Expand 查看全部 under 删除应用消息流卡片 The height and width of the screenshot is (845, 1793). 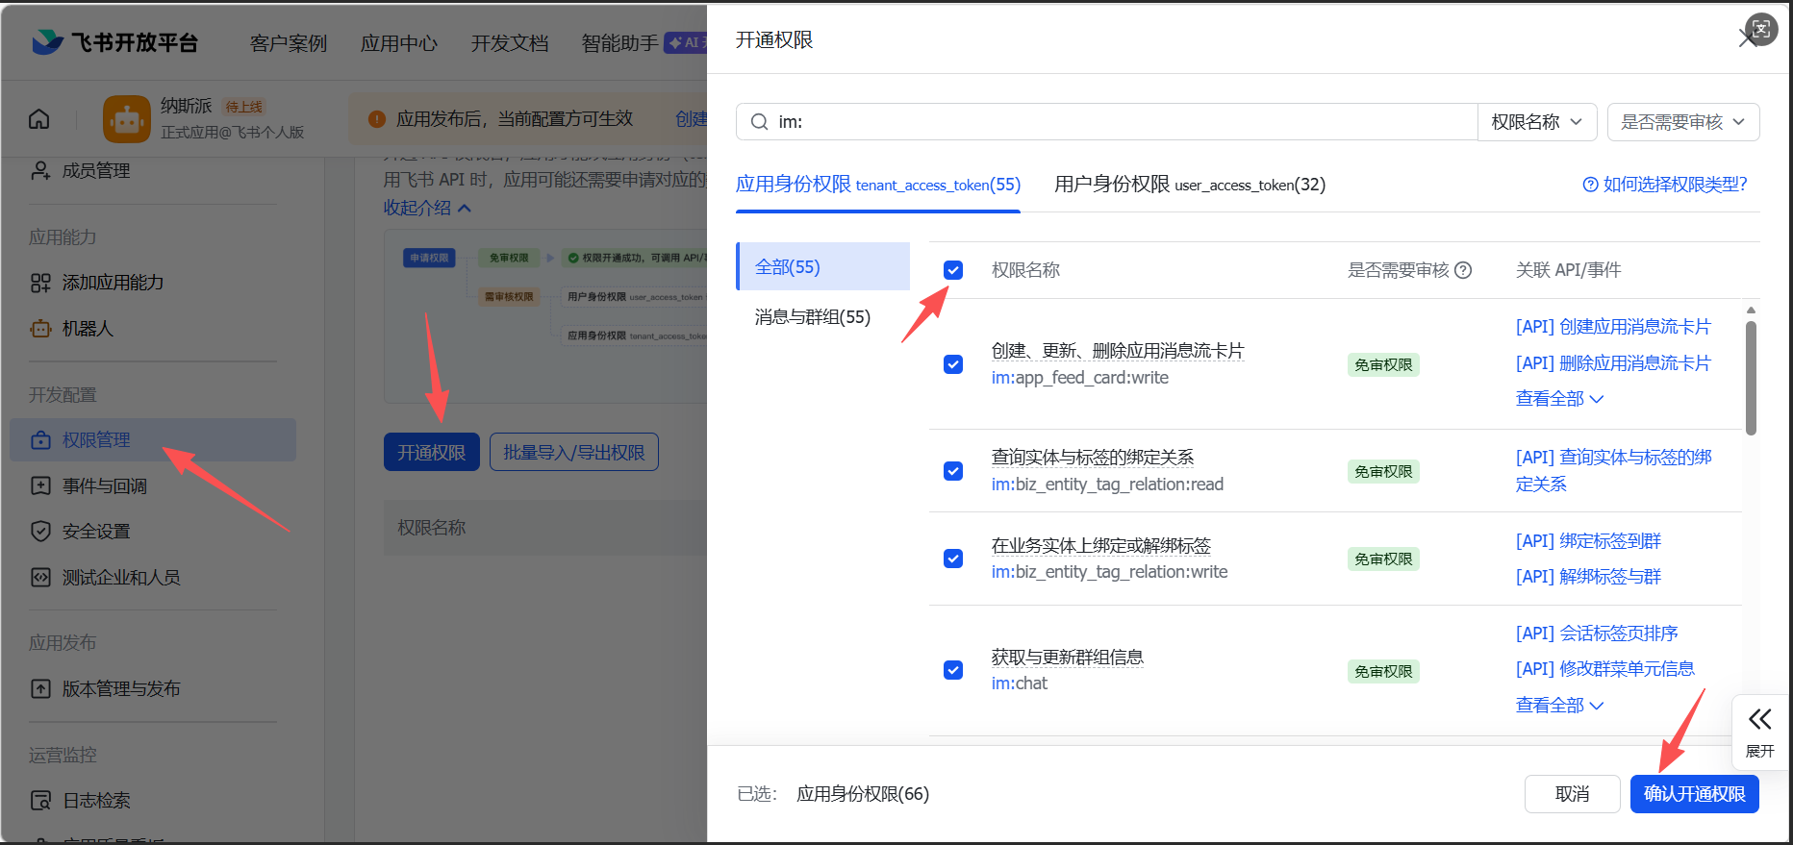[x=1558, y=399]
